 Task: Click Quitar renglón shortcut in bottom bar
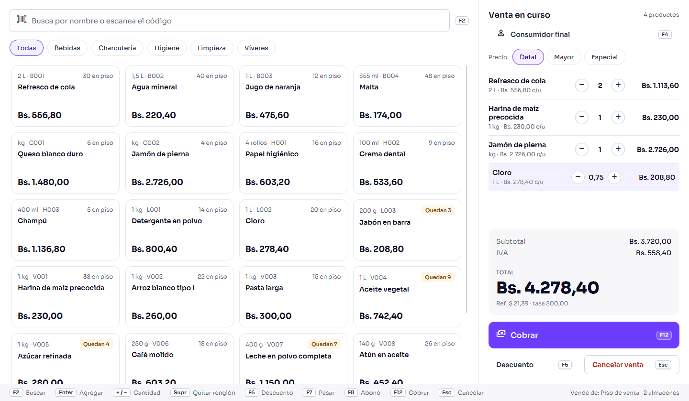click(203, 393)
